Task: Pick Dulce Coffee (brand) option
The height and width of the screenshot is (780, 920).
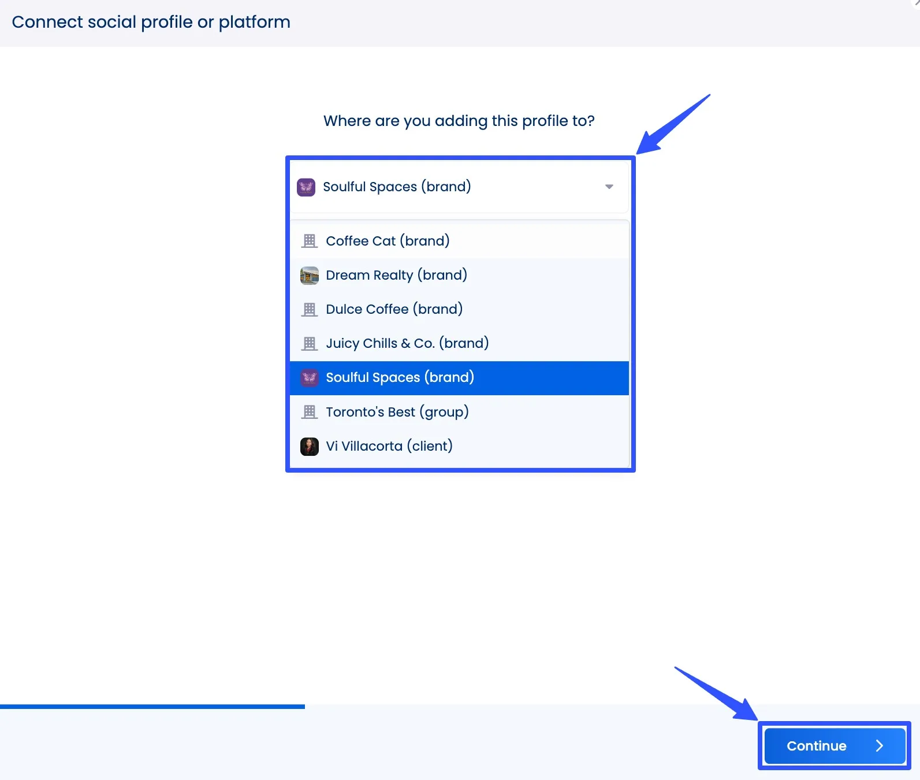Action: pyautogui.click(x=394, y=309)
